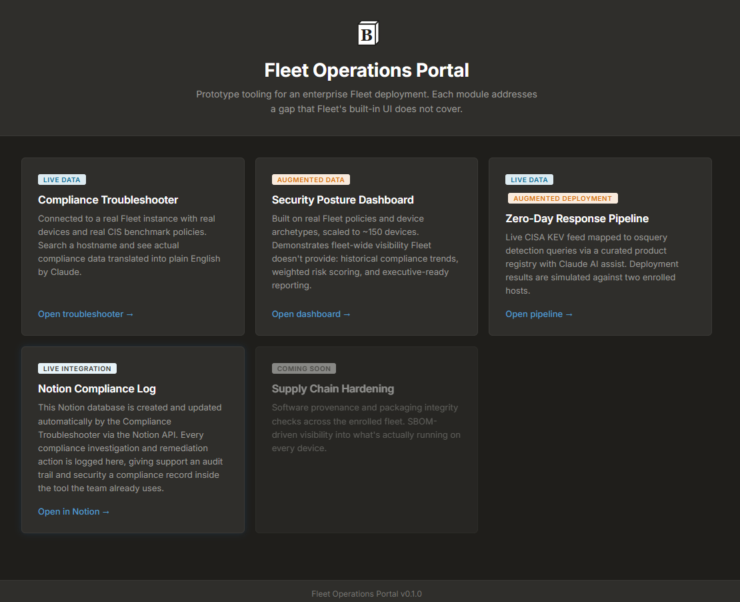The height and width of the screenshot is (602, 740).
Task: Click LIVE DATA badge on Zero-Day Response Pipeline
Action: 529,180
